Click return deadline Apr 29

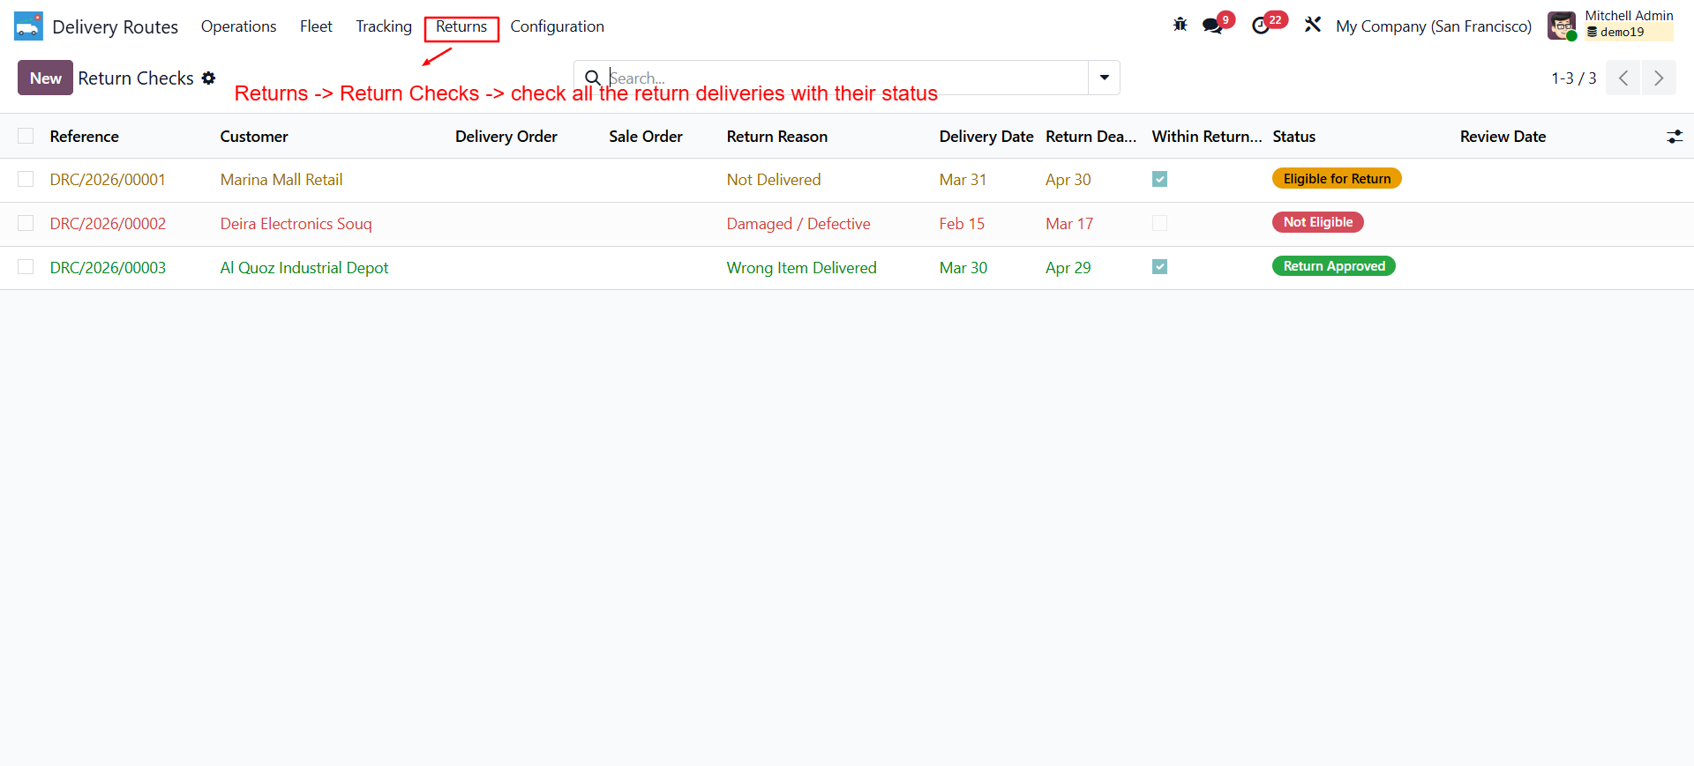click(x=1068, y=268)
